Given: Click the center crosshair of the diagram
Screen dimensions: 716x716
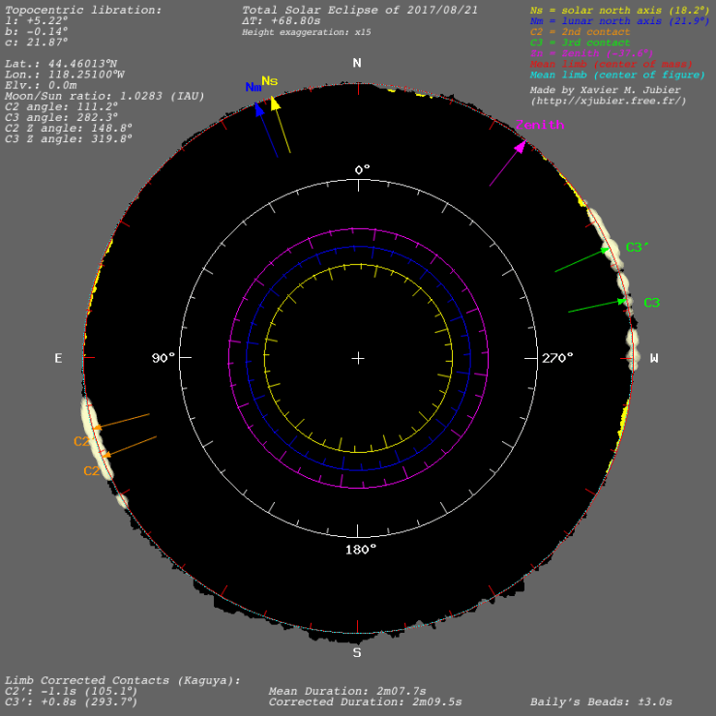Looking at the screenshot, I should pos(358,358).
